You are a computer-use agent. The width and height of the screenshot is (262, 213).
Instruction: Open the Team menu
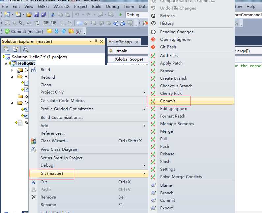pos(129,7)
